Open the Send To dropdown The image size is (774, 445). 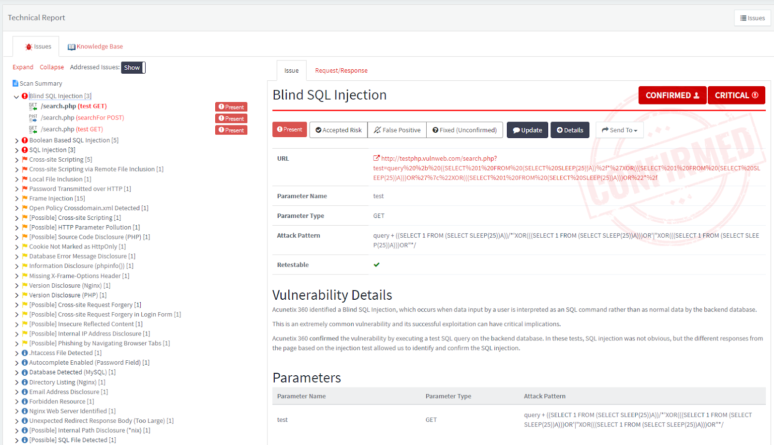pyautogui.click(x=619, y=130)
